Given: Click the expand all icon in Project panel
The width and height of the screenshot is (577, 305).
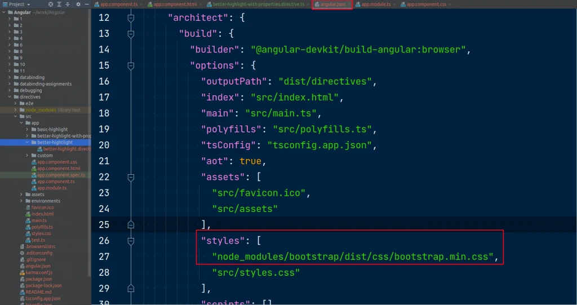Looking at the screenshot, I should tap(59, 5).
